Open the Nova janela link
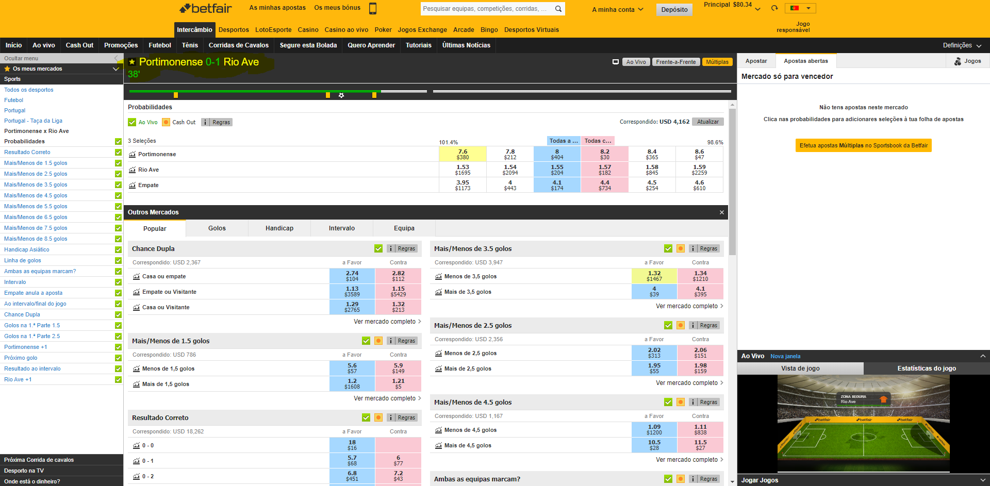 pyautogui.click(x=785, y=356)
